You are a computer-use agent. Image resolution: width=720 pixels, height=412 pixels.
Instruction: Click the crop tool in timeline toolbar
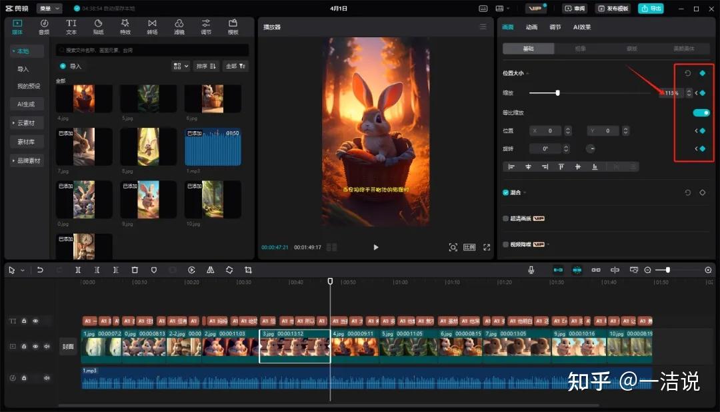click(248, 270)
